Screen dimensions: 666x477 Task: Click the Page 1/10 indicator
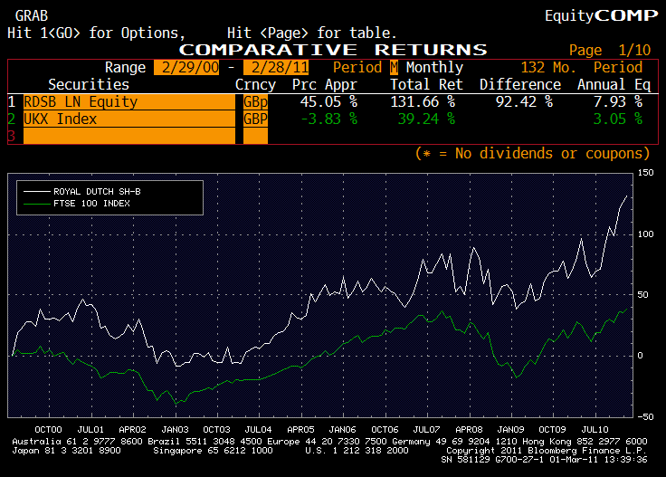(x=610, y=50)
